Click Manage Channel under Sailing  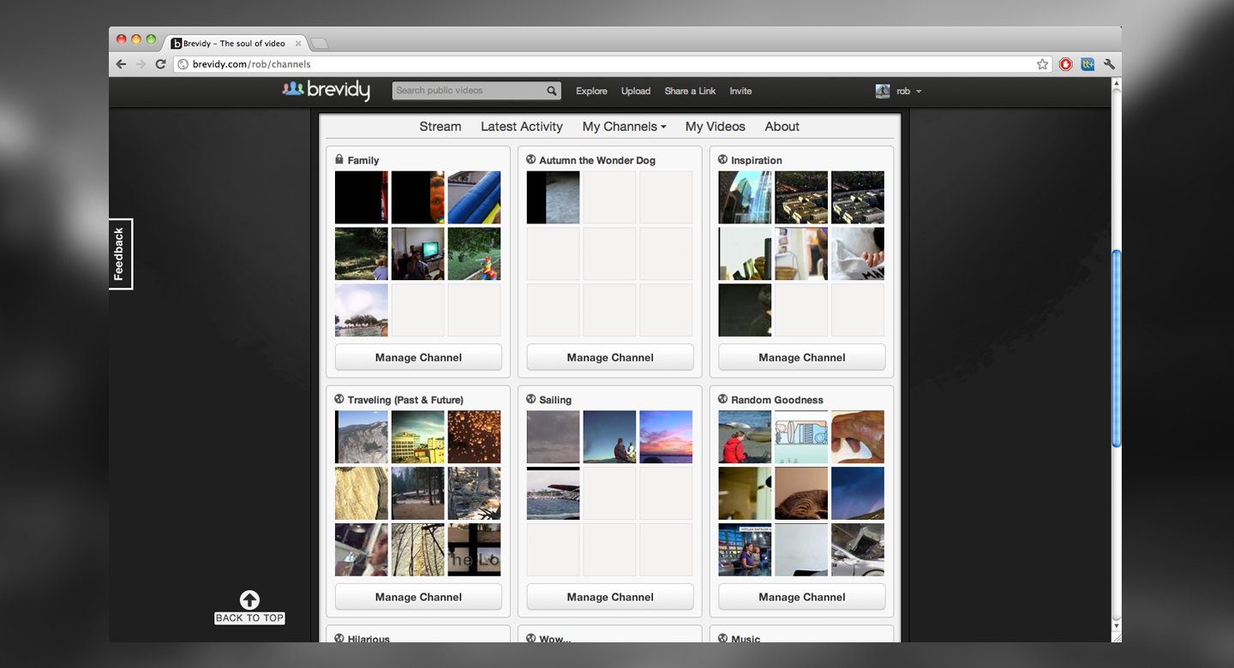[610, 597]
